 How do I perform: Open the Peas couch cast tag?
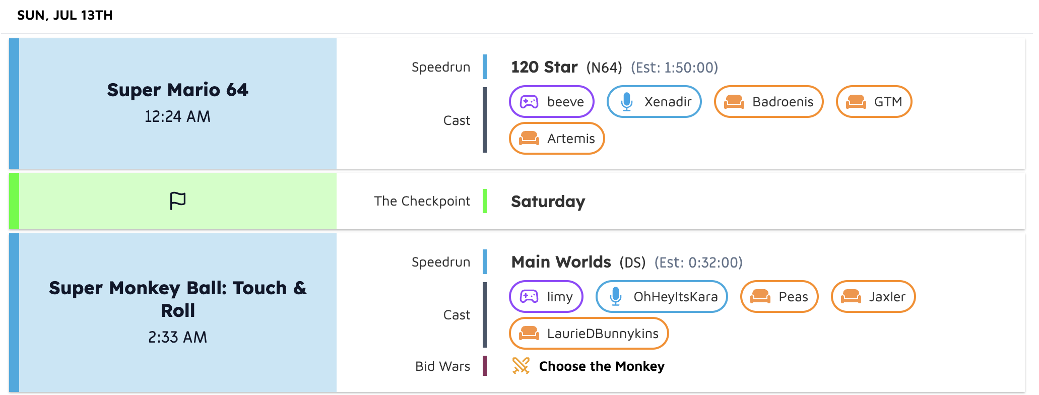click(x=779, y=297)
